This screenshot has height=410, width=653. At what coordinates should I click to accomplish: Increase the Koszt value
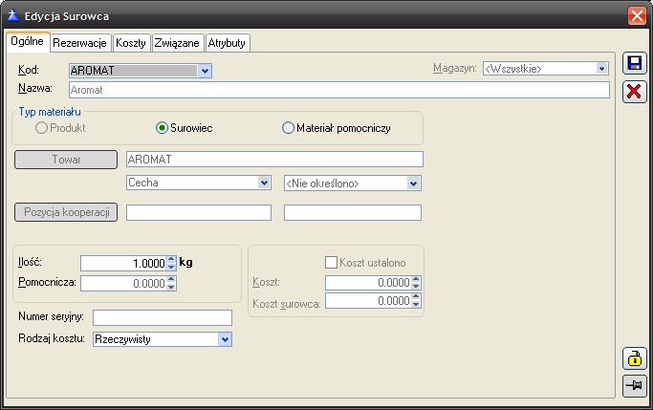tap(416, 279)
